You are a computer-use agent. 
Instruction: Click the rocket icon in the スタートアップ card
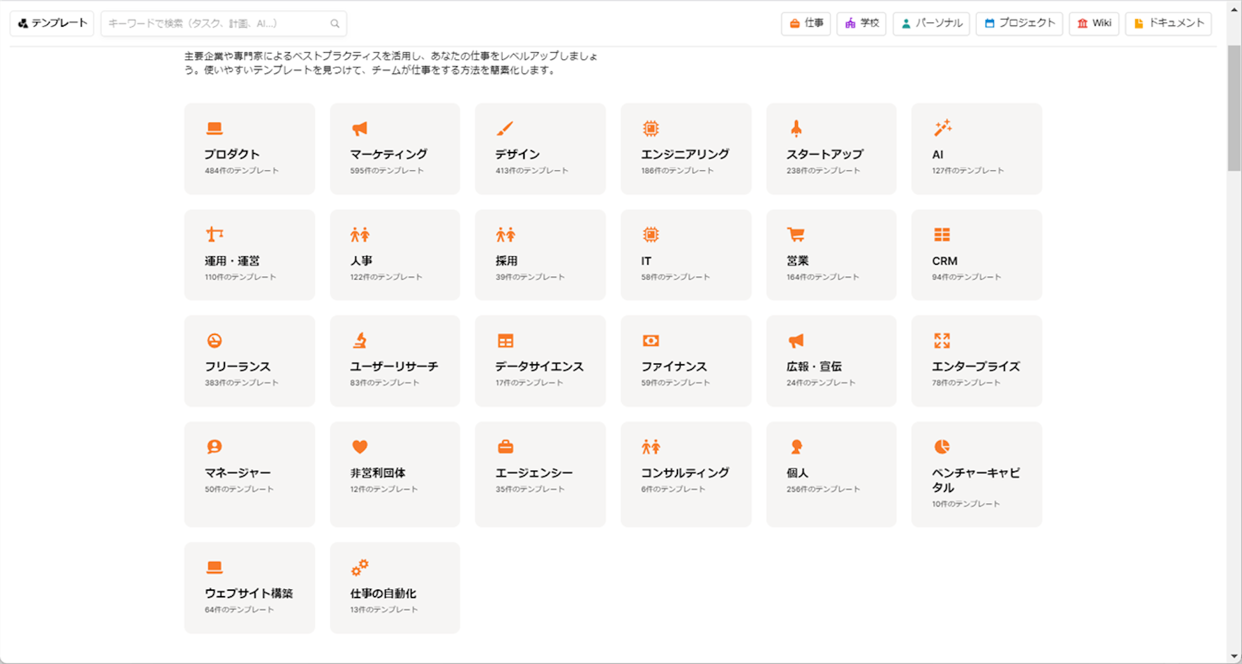click(x=796, y=128)
